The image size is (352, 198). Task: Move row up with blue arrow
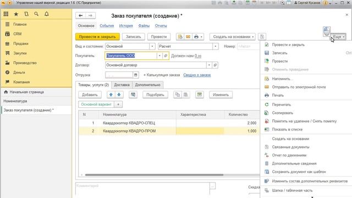point(111,95)
